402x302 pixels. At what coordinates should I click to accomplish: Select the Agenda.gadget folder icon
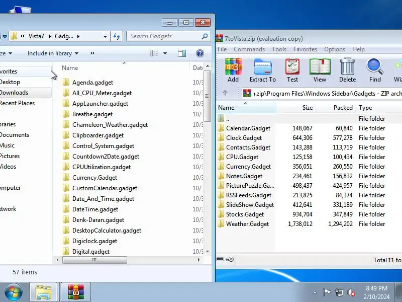click(x=66, y=82)
